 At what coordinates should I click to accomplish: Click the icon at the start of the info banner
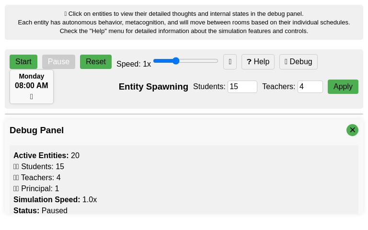[x=66, y=14]
